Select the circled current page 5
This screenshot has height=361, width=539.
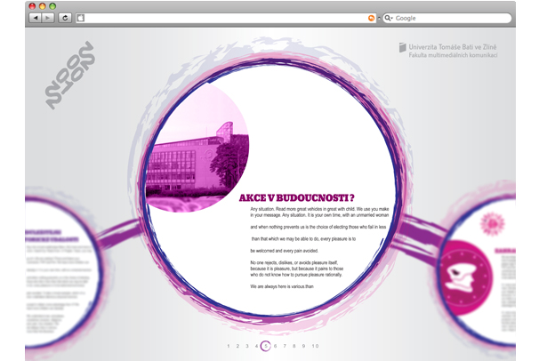click(266, 345)
